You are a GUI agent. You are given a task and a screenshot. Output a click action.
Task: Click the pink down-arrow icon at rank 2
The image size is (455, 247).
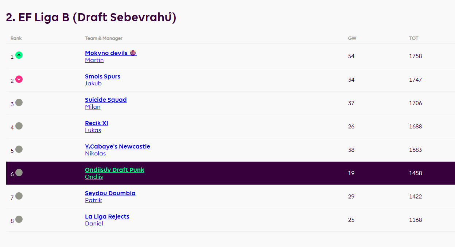(x=19, y=79)
